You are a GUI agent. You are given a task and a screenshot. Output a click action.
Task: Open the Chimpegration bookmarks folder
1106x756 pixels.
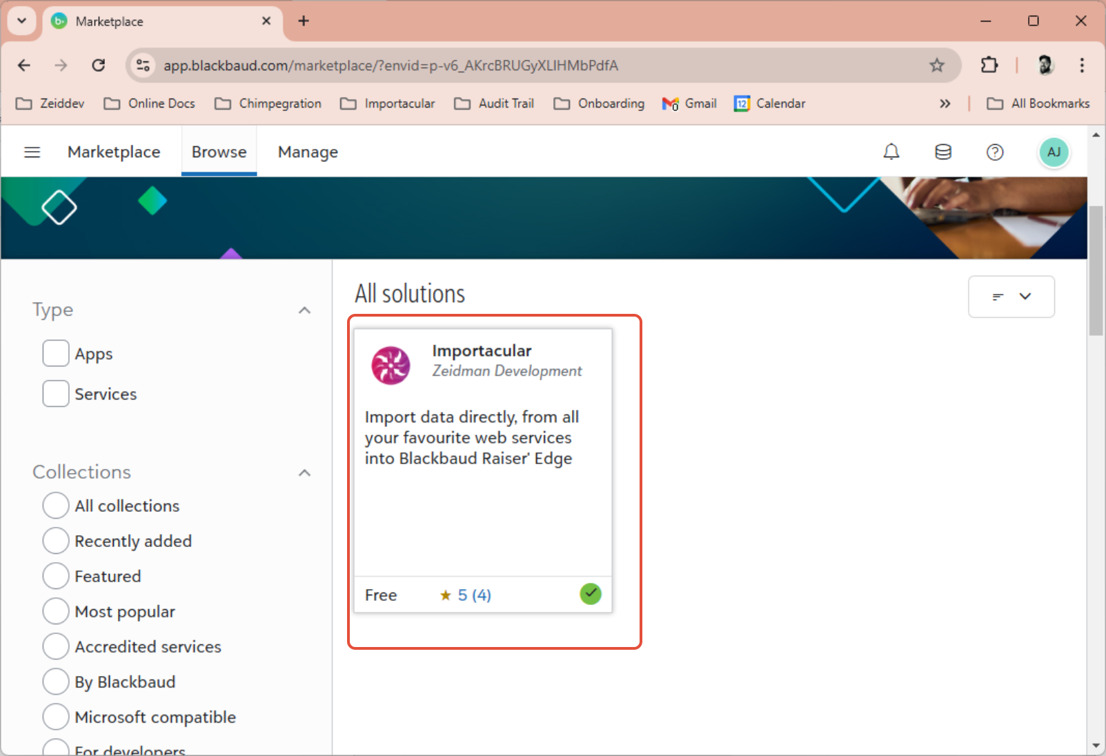click(x=268, y=103)
